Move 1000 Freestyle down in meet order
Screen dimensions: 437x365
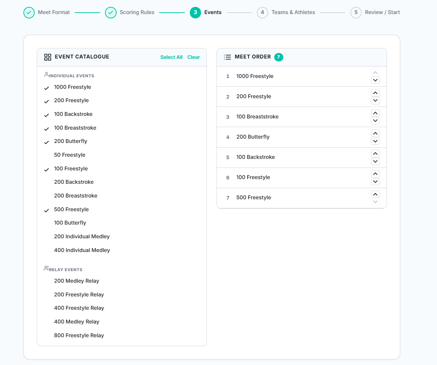(375, 80)
